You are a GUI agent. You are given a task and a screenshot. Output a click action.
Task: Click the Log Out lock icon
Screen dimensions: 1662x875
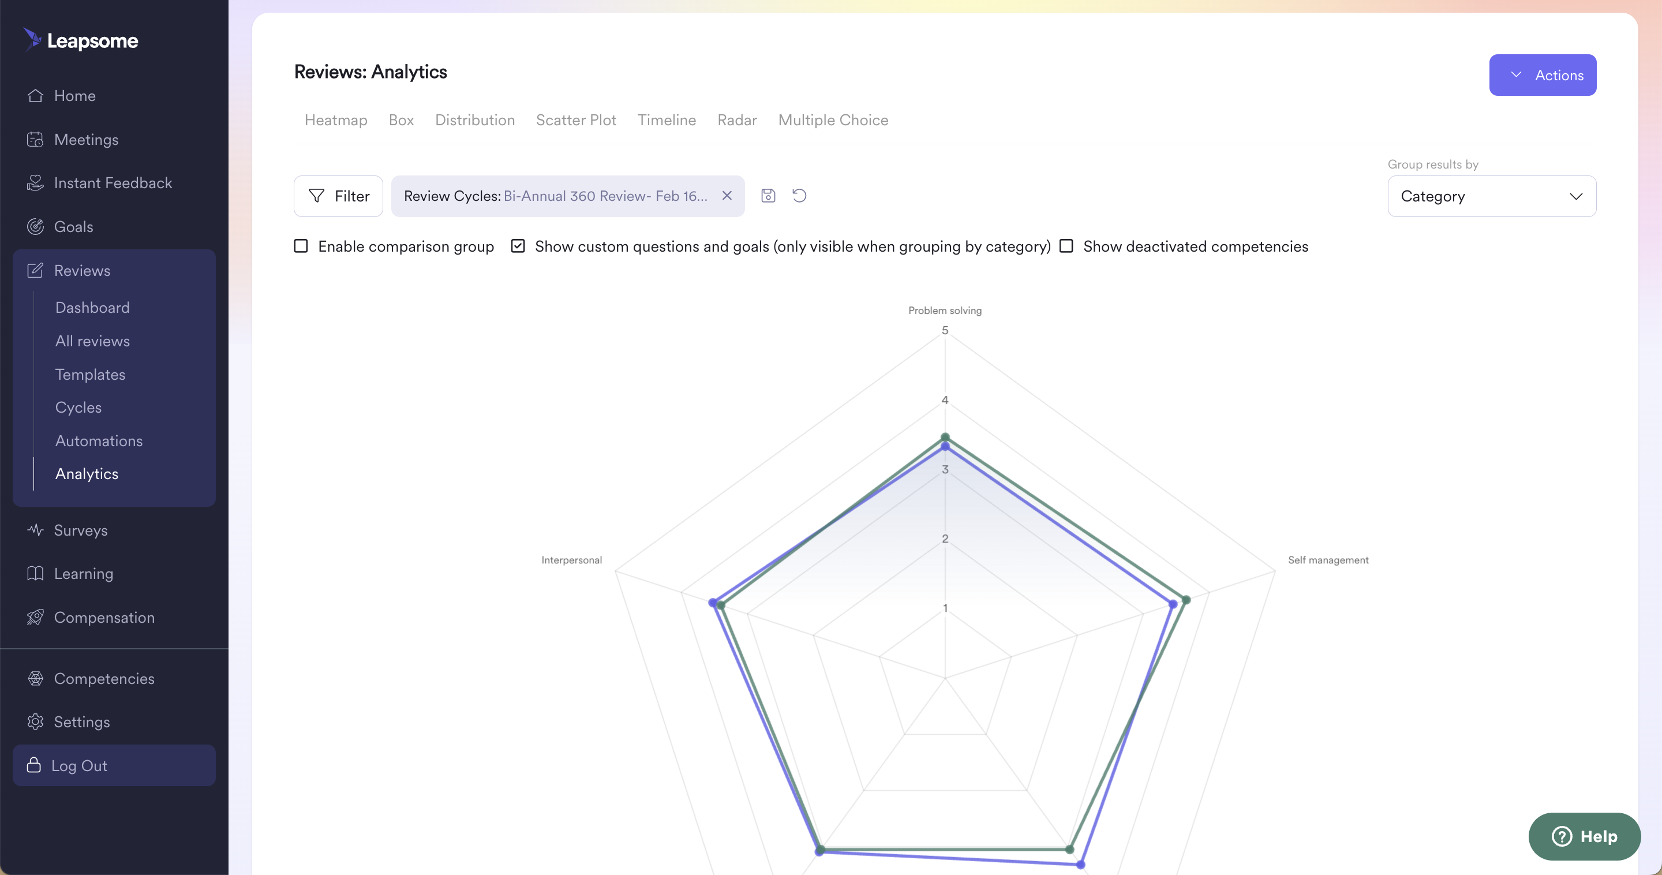(33, 765)
